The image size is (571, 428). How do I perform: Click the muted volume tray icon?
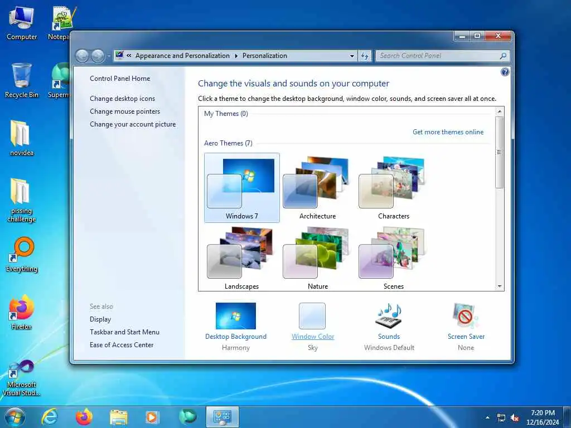coord(515,418)
